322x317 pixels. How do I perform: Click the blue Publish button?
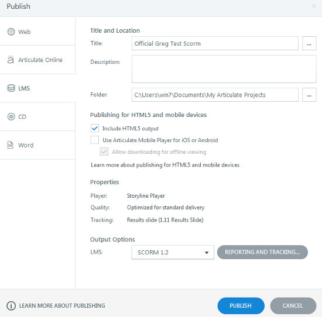click(241, 306)
